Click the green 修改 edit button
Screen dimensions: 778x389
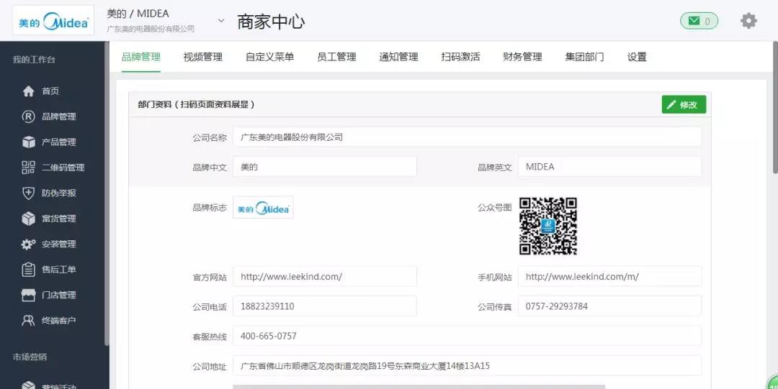point(684,104)
